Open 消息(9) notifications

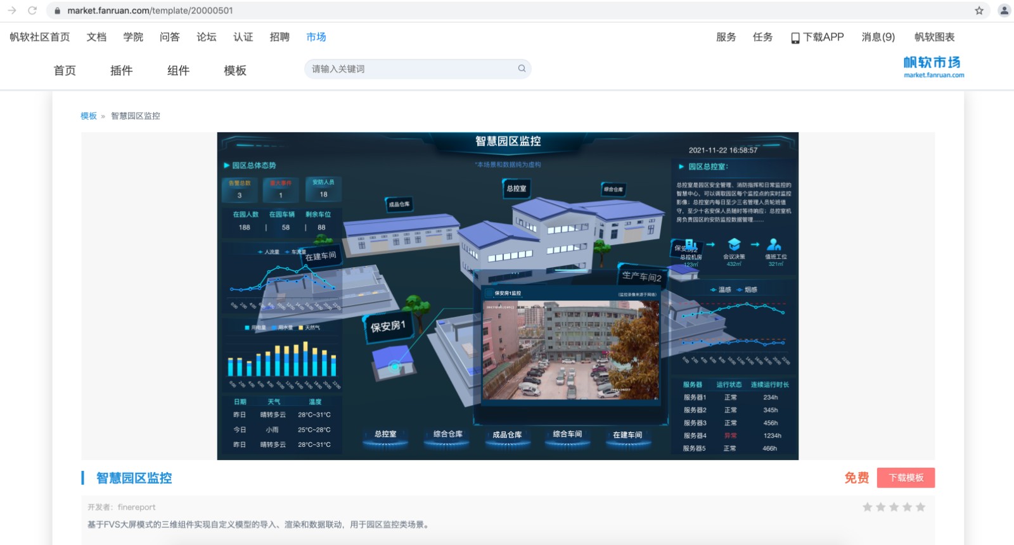coord(878,37)
